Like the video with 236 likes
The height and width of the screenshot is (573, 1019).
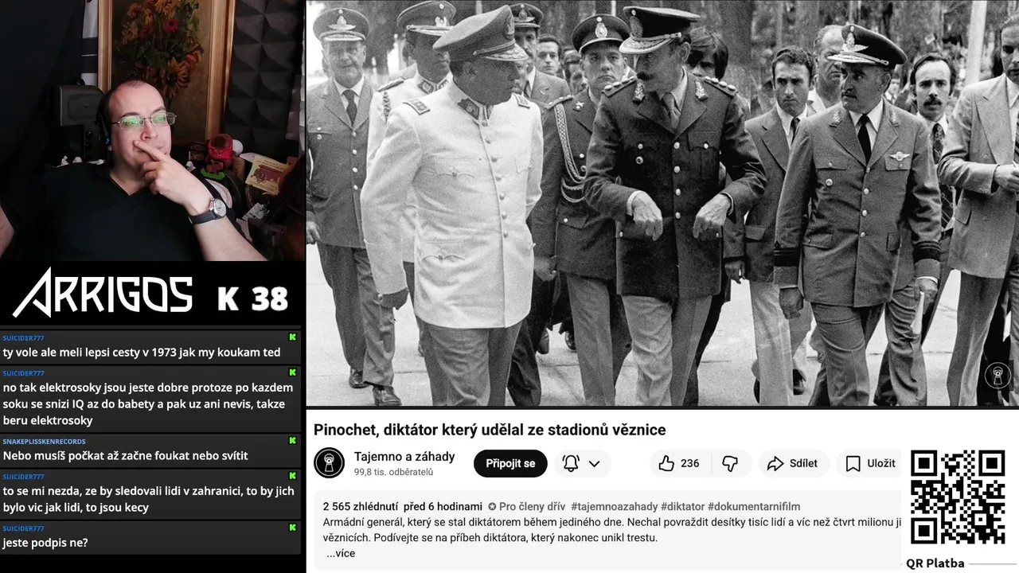[x=679, y=463]
